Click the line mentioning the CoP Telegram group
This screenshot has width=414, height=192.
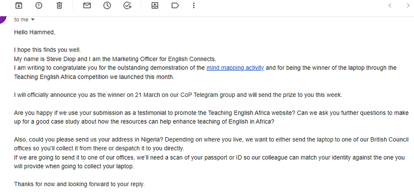pyautogui.click(x=177, y=95)
